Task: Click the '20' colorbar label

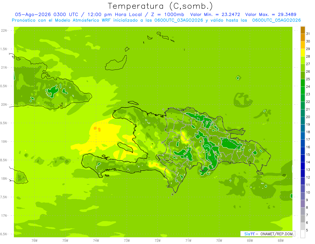Action: [308, 117]
